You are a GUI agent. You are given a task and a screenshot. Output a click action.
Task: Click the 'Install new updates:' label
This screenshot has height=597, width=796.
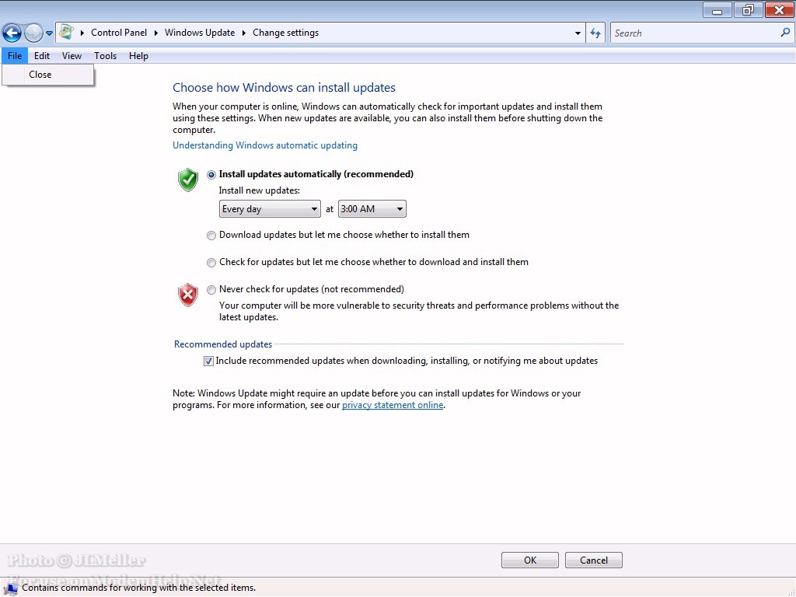pos(260,190)
